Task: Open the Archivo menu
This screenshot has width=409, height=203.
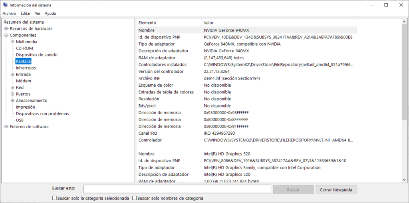Action: (x=9, y=13)
